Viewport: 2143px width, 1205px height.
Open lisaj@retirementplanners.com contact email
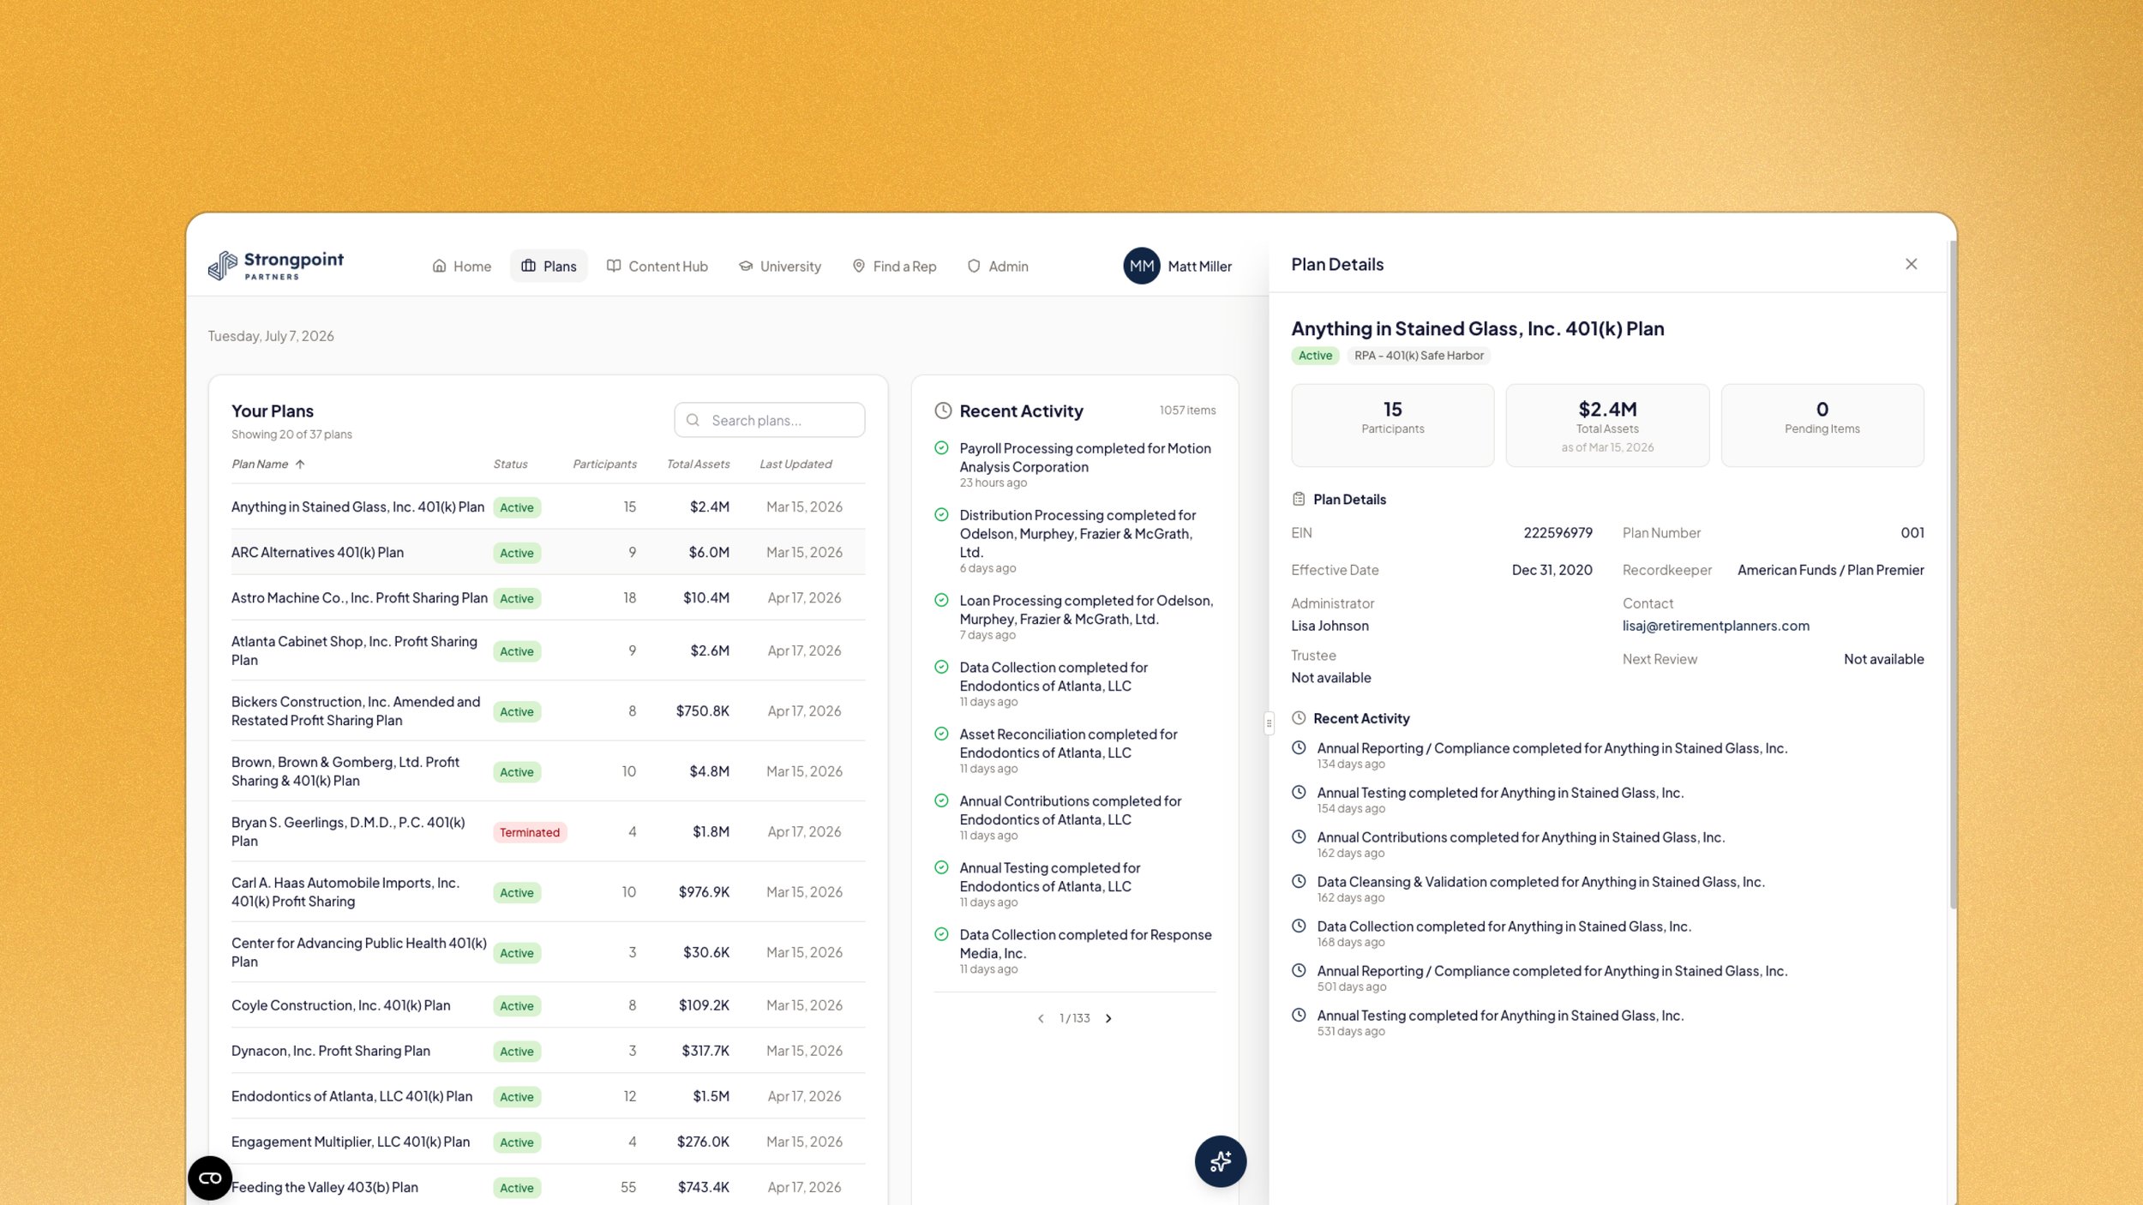1715,626
